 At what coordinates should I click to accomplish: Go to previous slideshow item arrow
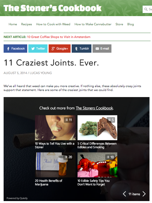tap(124, 194)
